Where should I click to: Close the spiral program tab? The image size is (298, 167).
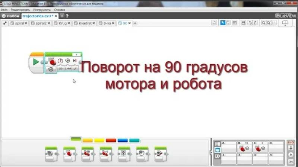click(26, 23)
